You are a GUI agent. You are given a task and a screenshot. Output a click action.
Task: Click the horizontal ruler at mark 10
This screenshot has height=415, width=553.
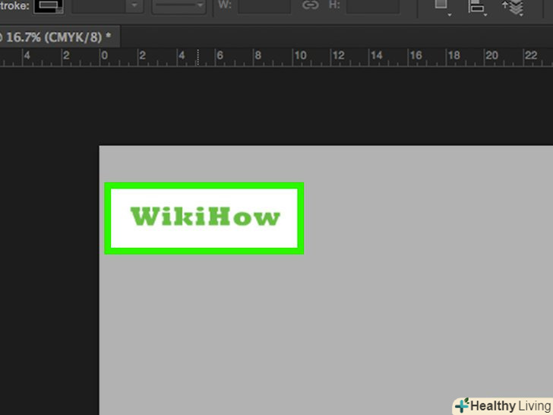301,55
